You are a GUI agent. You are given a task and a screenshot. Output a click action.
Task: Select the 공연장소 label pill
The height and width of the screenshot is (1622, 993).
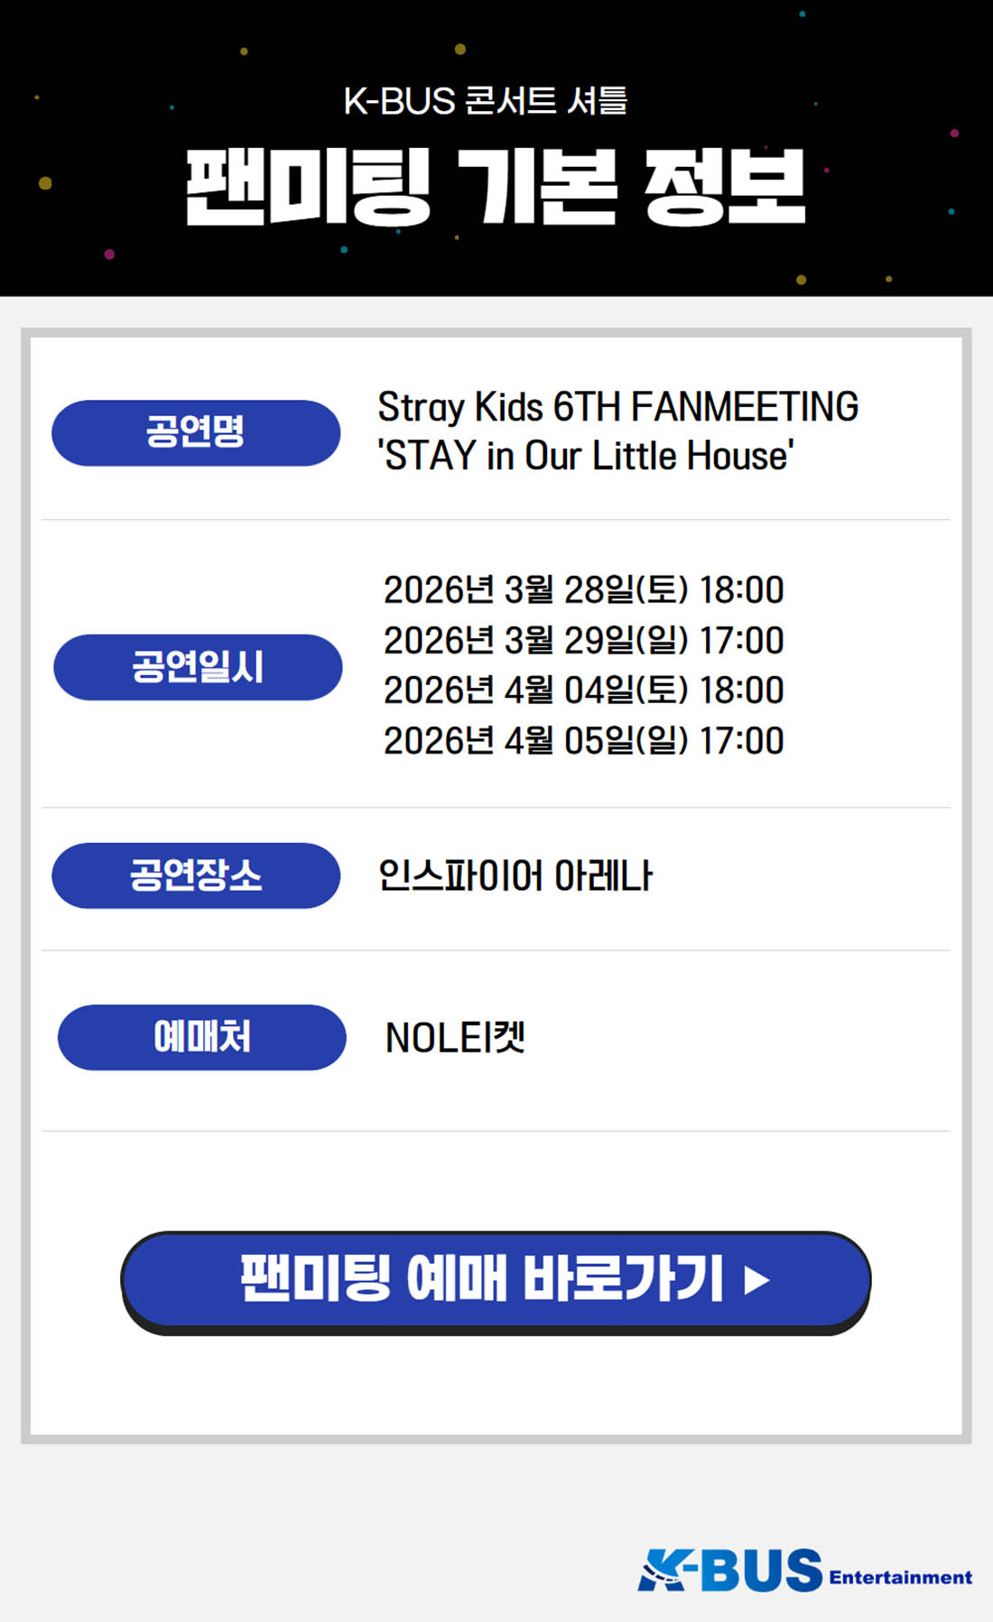196,876
